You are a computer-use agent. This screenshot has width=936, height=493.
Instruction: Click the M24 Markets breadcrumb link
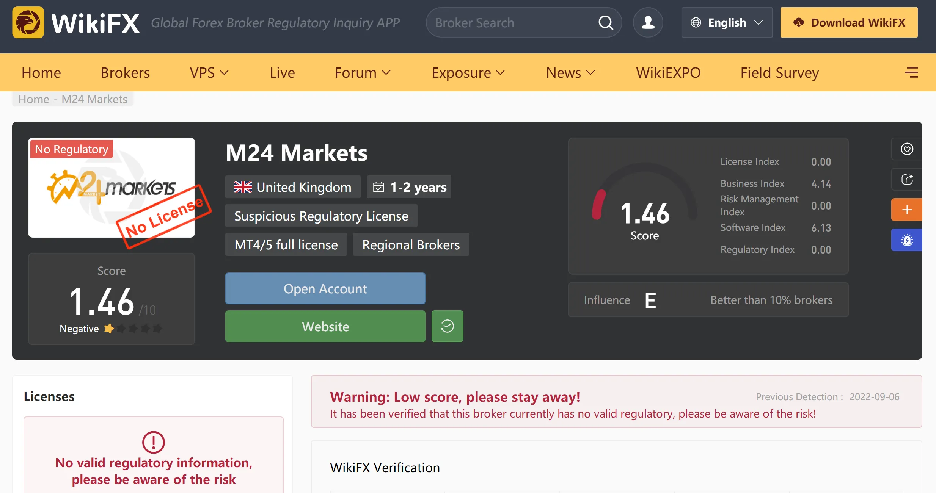94,99
